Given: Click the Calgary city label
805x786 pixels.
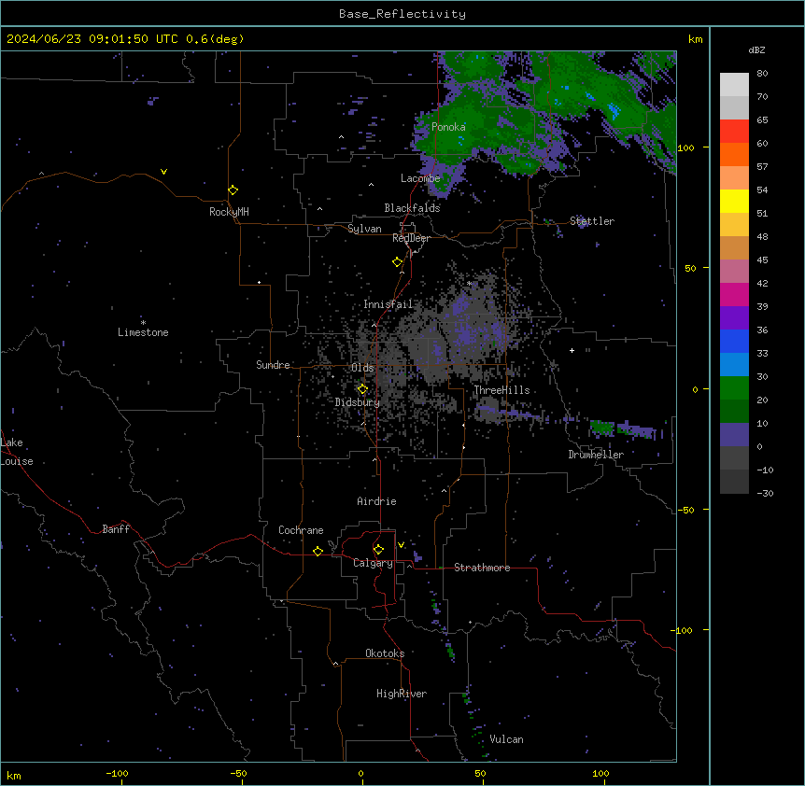Looking at the screenshot, I should [373, 563].
